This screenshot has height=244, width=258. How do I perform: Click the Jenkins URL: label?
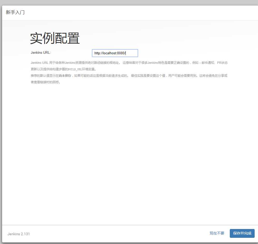(x=41, y=52)
